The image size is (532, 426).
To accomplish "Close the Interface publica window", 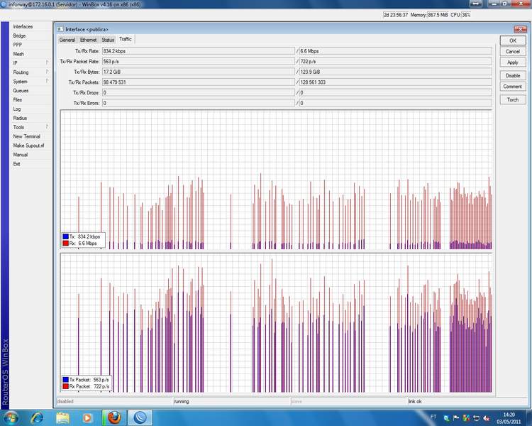I will point(522,29).
